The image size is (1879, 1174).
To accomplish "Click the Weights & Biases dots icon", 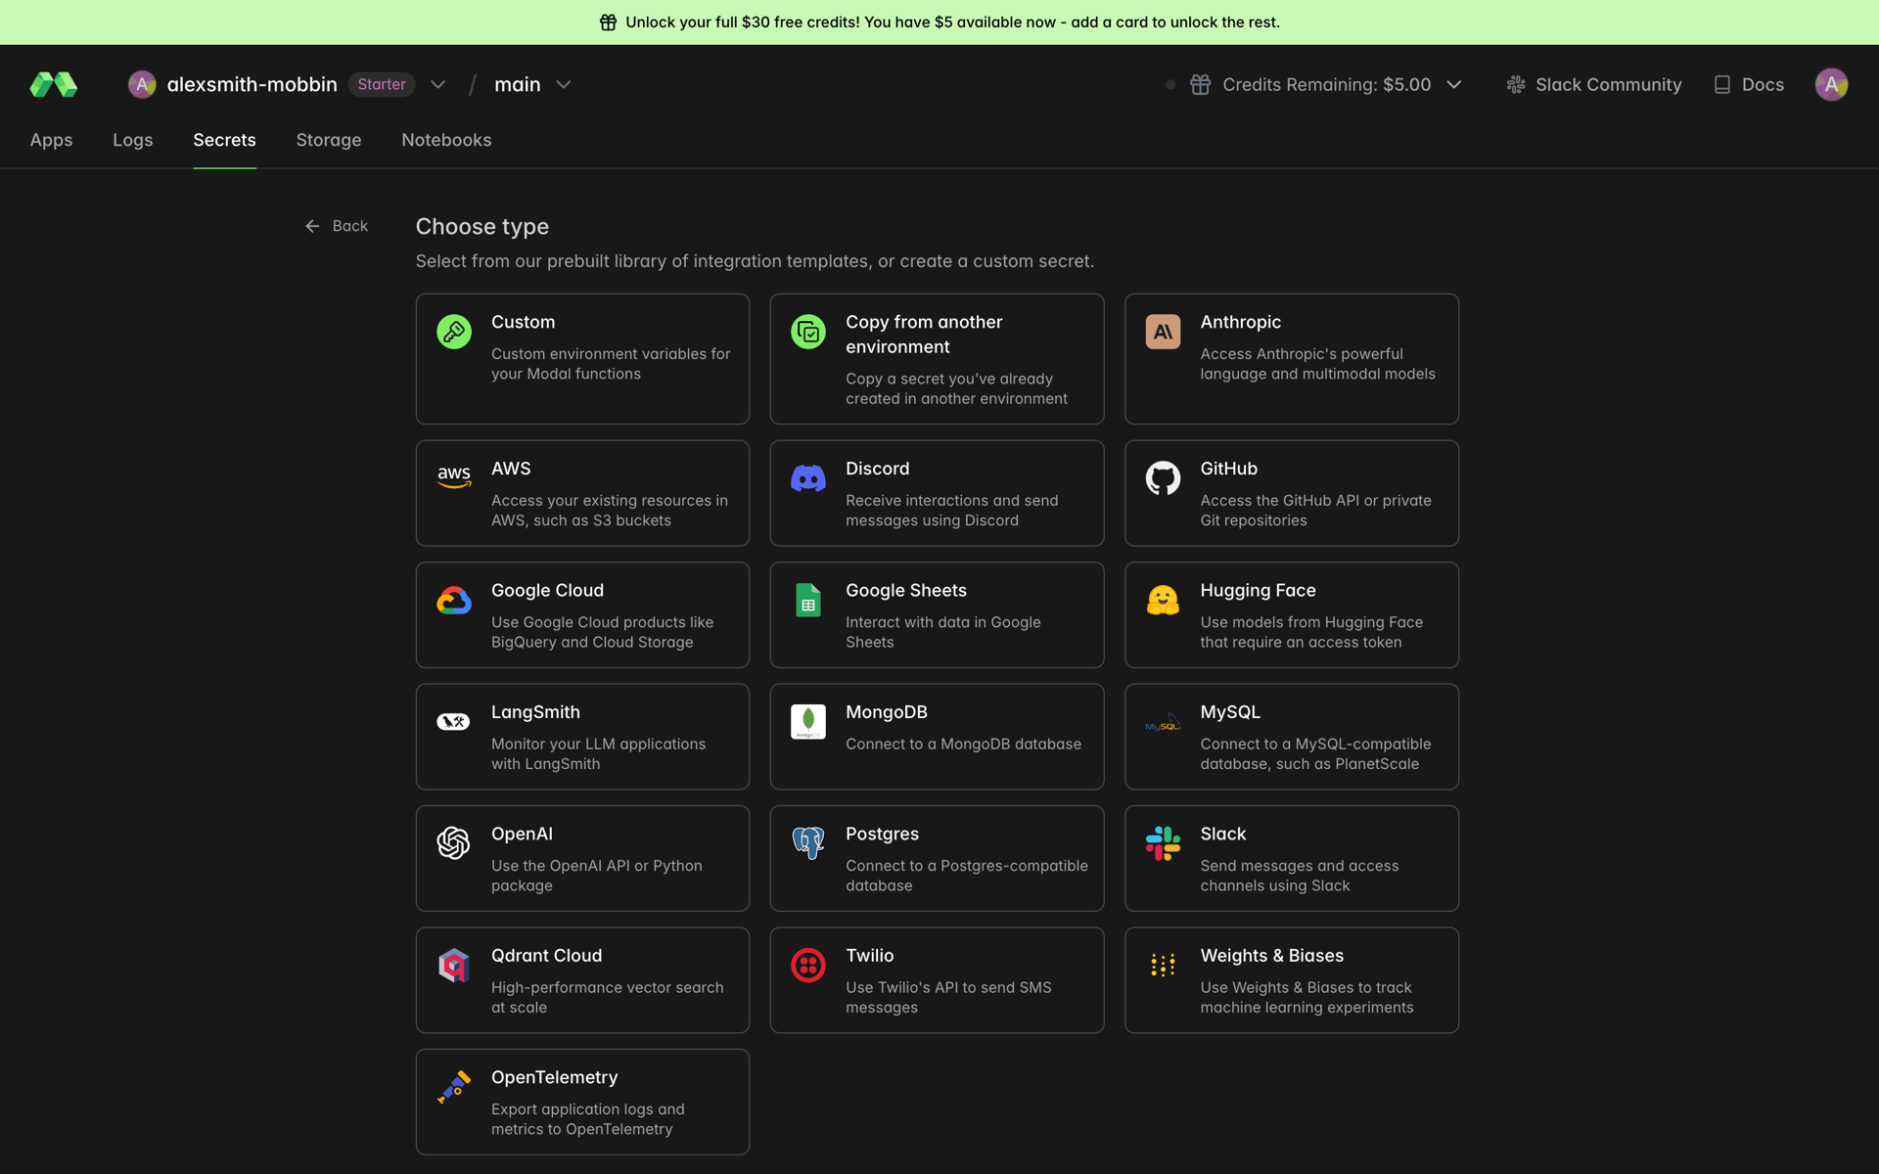I will pyautogui.click(x=1163, y=966).
